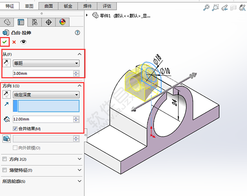Enable the 方向 2 checkbox
247x196 pixels.
pyautogui.click(x=5, y=159)
